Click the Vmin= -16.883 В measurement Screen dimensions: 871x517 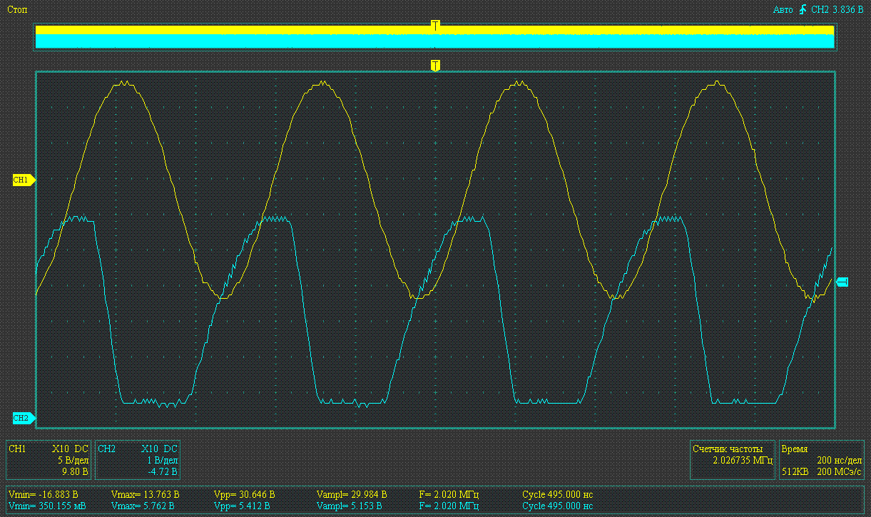(x=43, y=494)
